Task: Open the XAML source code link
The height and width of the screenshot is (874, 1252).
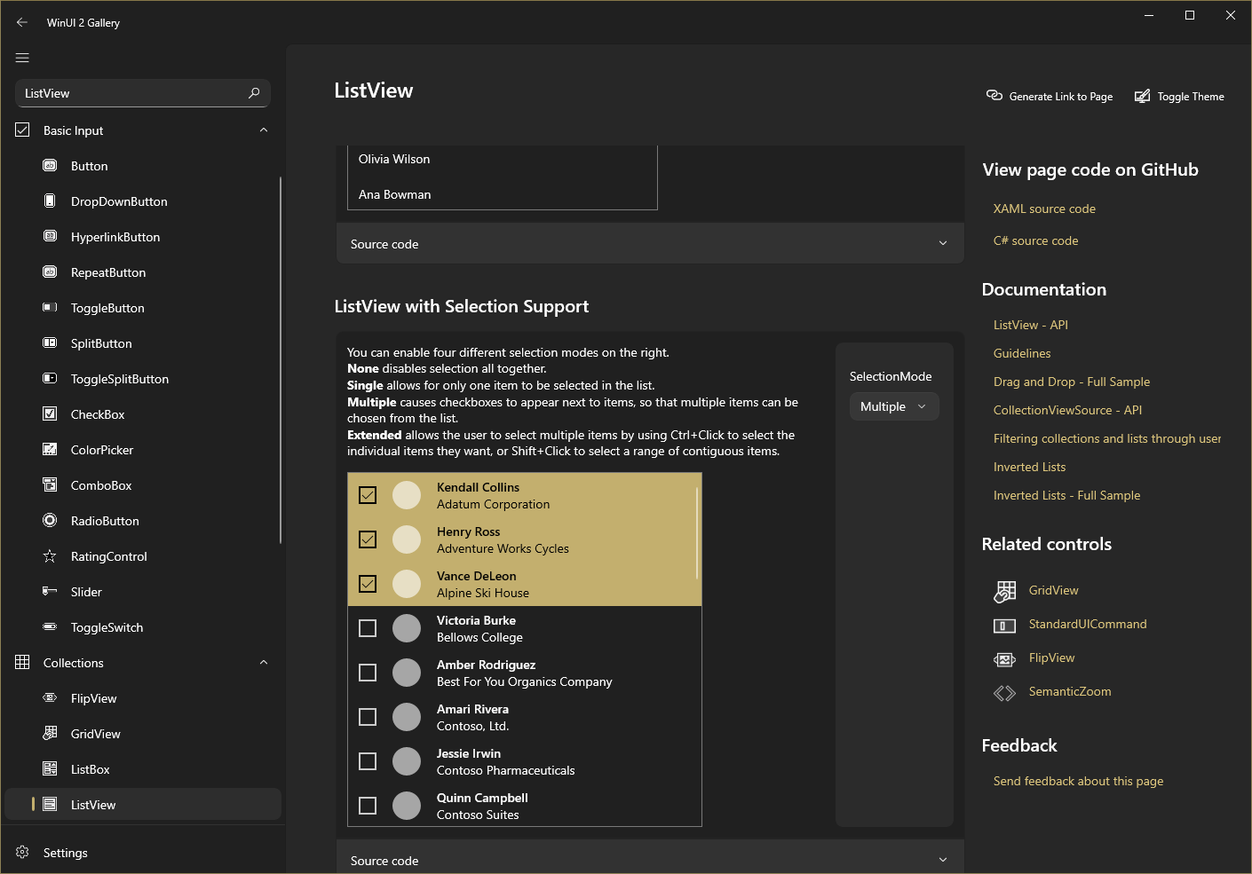Action: coord(1043,209)
